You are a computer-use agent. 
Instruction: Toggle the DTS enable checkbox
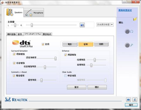pos(43,44)
